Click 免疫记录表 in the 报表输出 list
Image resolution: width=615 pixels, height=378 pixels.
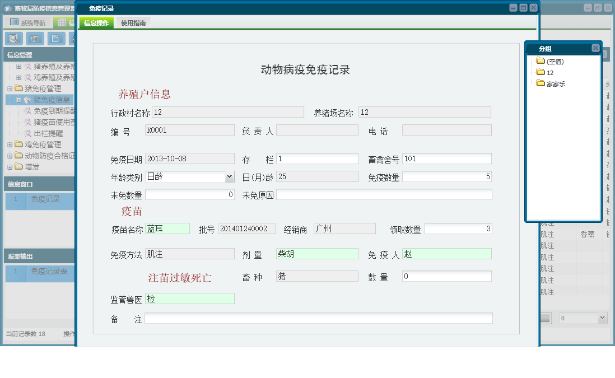point(49,272)
